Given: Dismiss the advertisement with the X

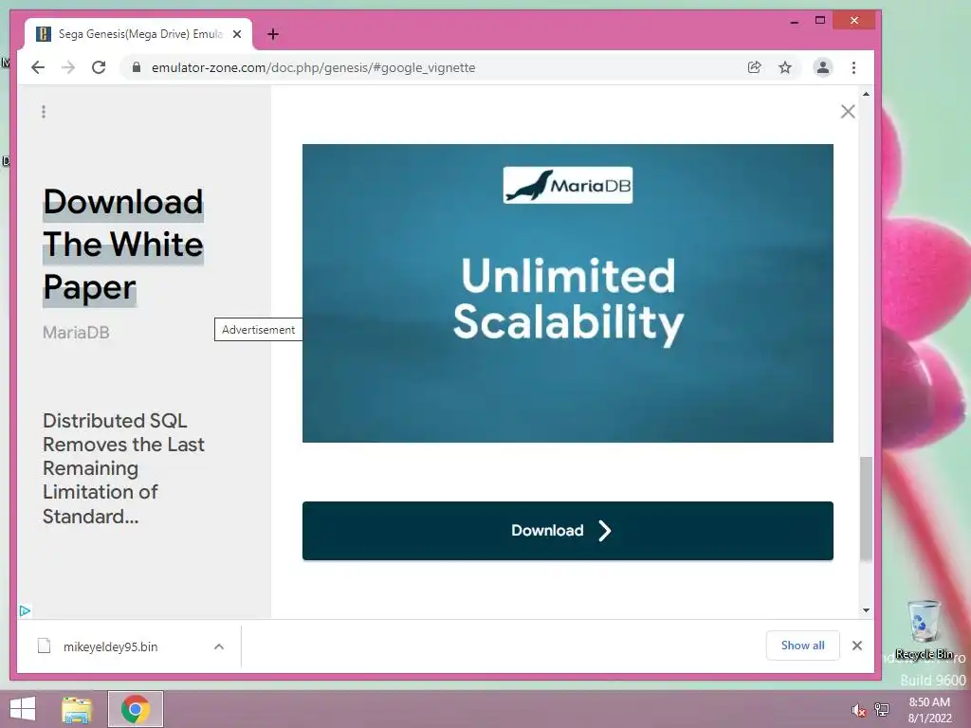Looking at the screenshot, I should tap(848, 112).
